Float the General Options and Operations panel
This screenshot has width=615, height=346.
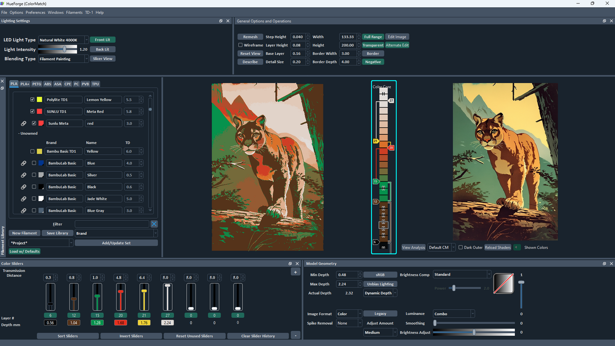(604, 21)
